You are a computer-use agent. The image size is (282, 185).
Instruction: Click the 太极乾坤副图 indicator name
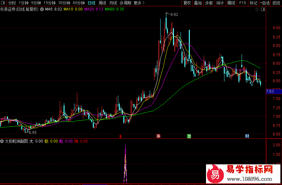16,141
